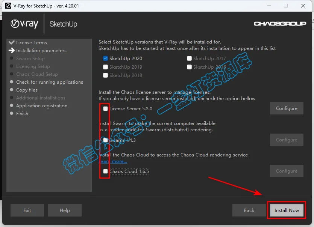
Task: Minimize the V-Ray installer window
Action: [269, 6]
